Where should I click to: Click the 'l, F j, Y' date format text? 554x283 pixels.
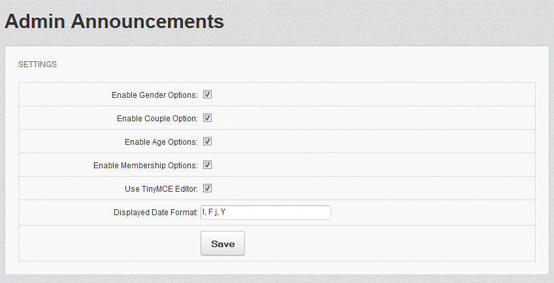[214, 213]
